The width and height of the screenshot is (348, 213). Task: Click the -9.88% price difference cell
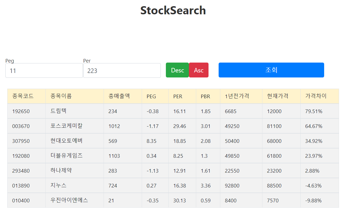[x=313, y=201]
